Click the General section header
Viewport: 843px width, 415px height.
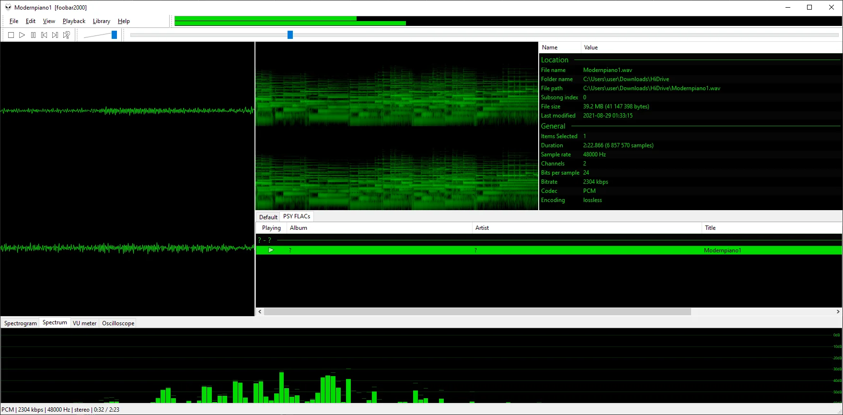553,126
